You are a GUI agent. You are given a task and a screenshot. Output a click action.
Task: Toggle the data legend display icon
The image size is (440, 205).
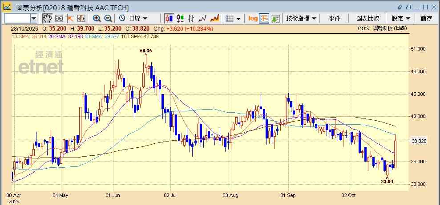[264, 19]
